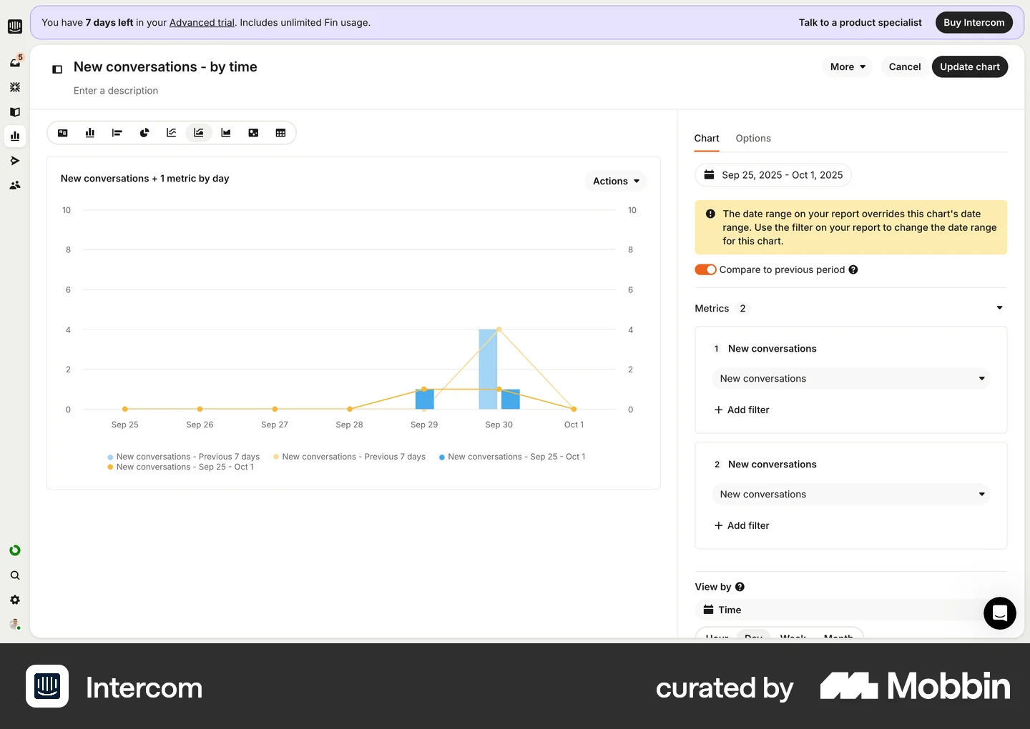Click the help icon beside View by
This screenshot has width=1030, height=729.
tap(740, 587)
